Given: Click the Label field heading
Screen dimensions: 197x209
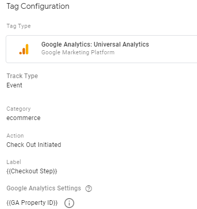Looking at the screenshot, I should click(x=14, y=162).
